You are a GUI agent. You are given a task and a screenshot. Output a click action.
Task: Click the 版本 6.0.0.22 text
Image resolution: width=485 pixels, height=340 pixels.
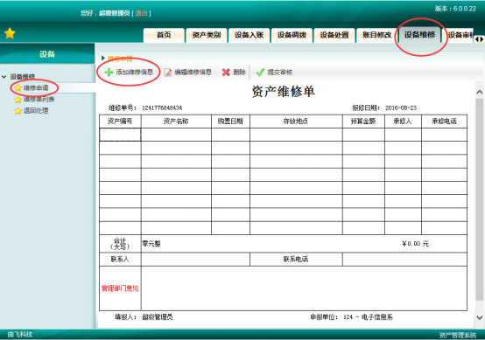pos(455,9)
